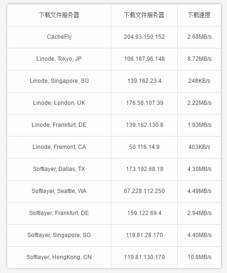Click Softlayer, HongKong, CN server name

tap(59, 257)
